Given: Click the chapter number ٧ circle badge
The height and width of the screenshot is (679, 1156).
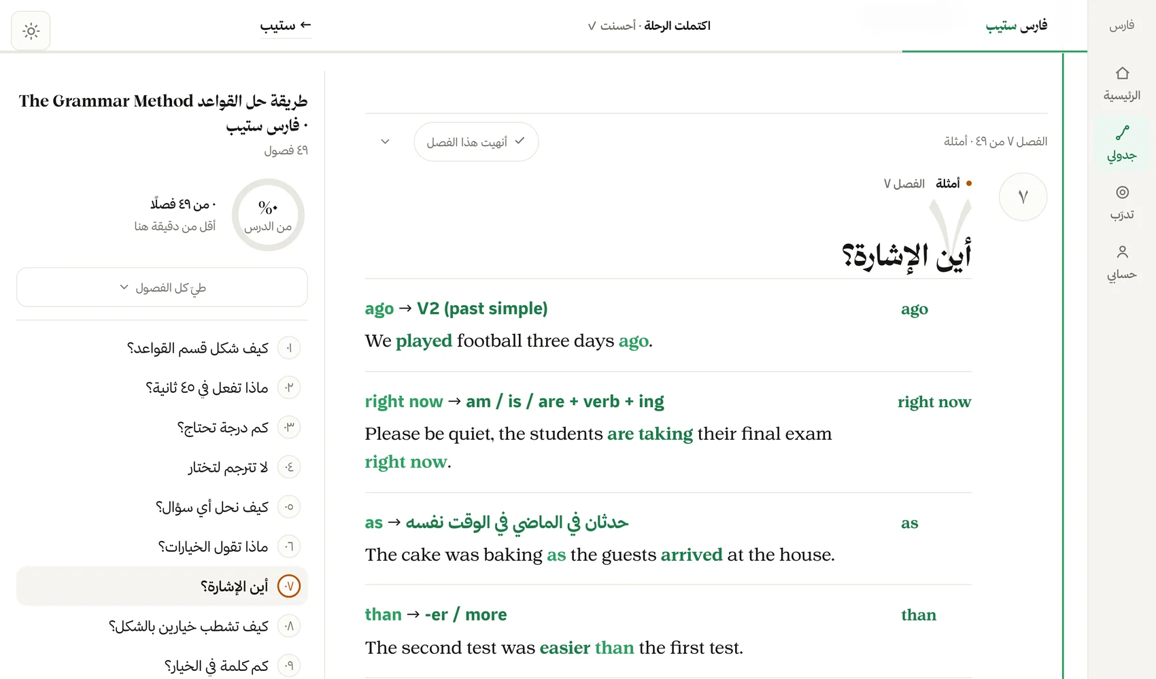Looking at the screenshot, I should pos(1023,197).
